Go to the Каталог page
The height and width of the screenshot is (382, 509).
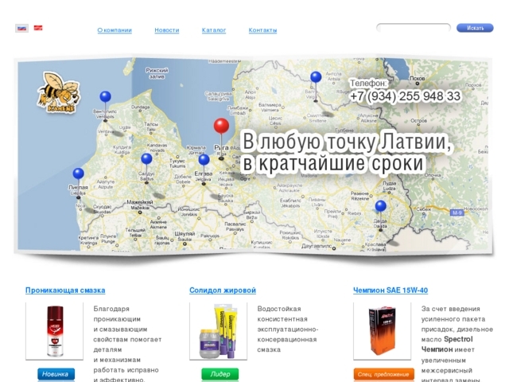(x=214, y=30)
